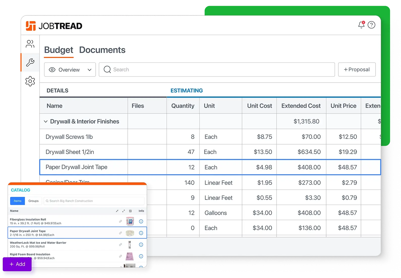Screen dimensions: 401x278
Task: Click the Unit Cost column header
Action: (259, 106)
